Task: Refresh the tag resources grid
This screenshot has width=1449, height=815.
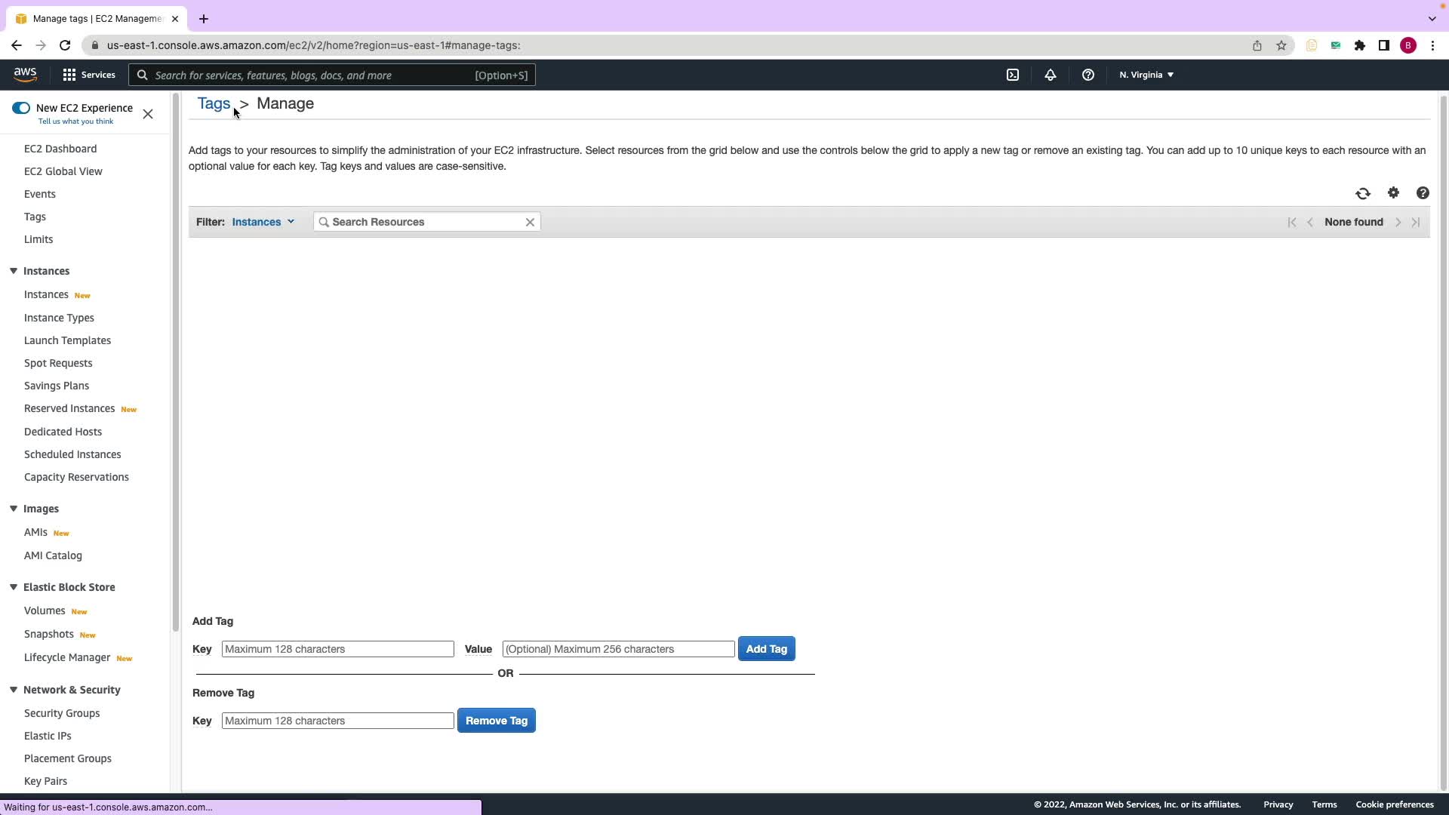Action: point(1362,194)
